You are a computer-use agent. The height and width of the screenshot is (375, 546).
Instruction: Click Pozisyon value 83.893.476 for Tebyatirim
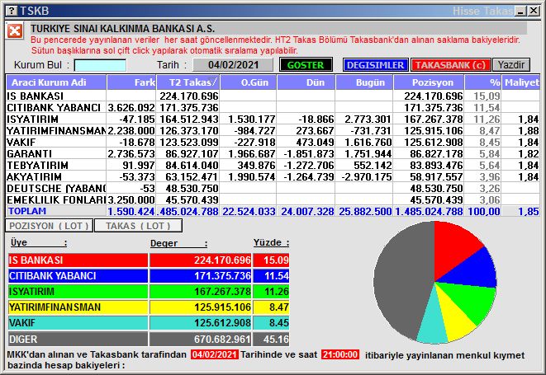(x=436, y=166)
